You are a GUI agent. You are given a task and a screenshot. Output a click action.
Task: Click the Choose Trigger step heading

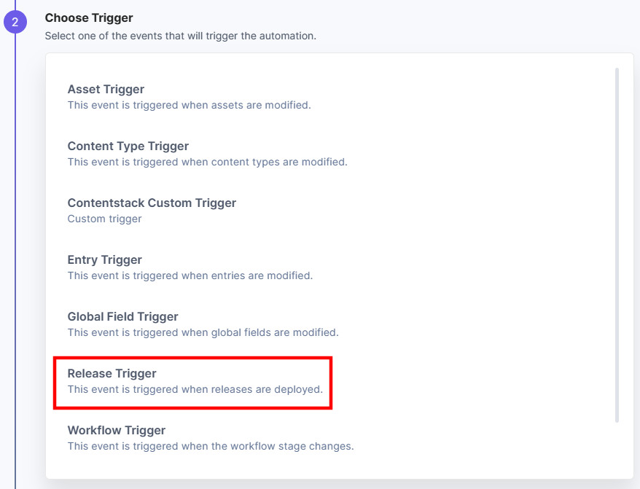(x=89, y=18)
